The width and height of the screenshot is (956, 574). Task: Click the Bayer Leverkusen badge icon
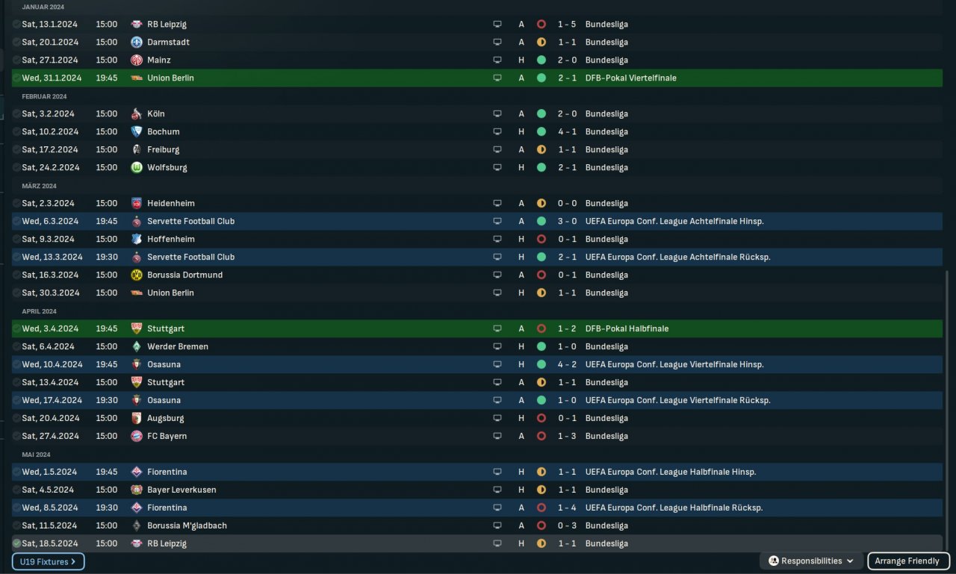[x=137, y=490]
